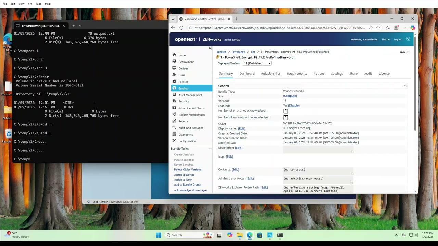Open the Reports icon in sidebar

[174, 121]
